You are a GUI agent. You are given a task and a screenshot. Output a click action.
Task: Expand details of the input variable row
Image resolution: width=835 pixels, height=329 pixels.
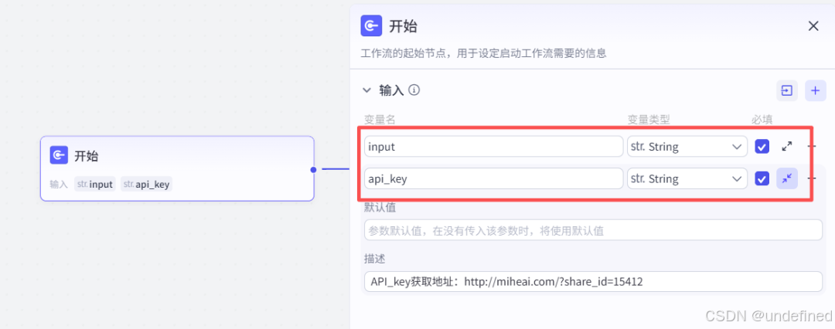[786, 147]
